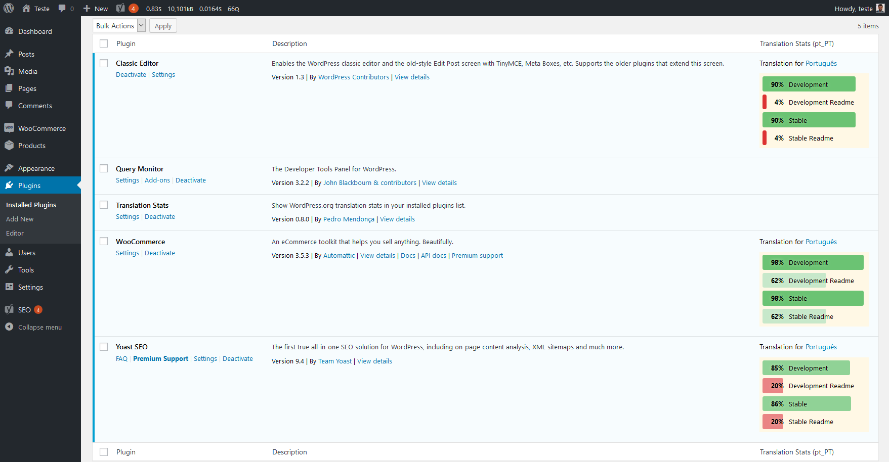Check the WooCommerce plugin checkbox
The width and height of the screenshot is (889, 462).
pyautogui.click(x=104, y=241)
